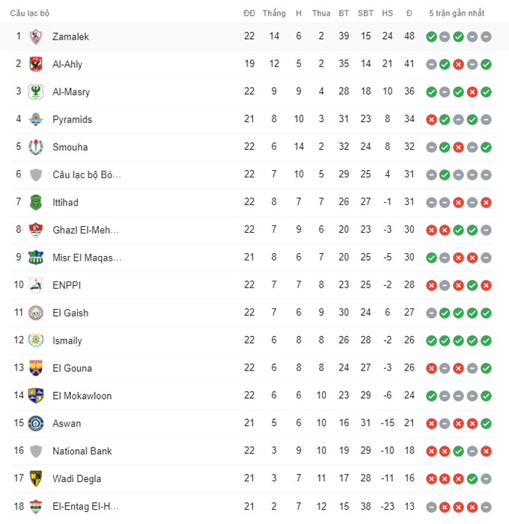Click the El Gouna club crest
The width and height of the screenshot is (509, 524).
pos(35,368)
